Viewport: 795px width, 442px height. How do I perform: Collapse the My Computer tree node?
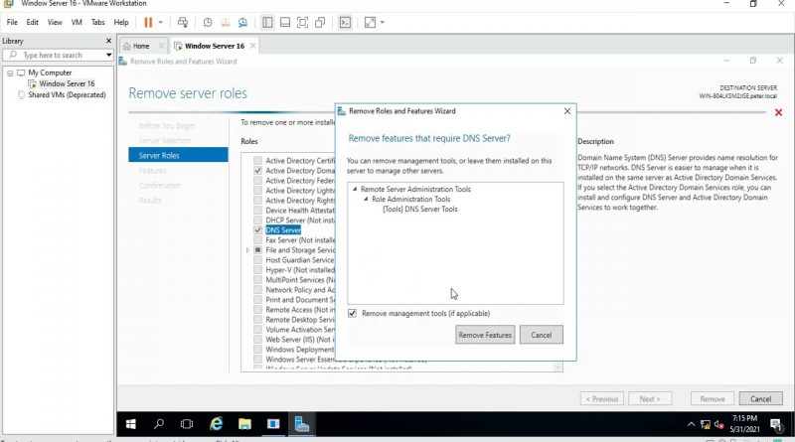tap(10, 73)
